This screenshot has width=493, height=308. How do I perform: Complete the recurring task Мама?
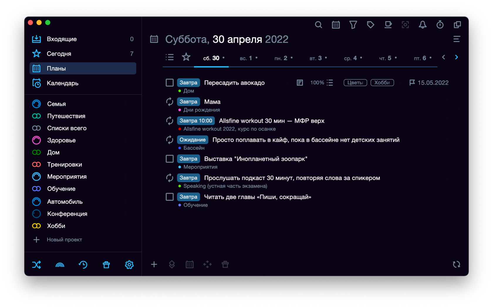(170, 102)
